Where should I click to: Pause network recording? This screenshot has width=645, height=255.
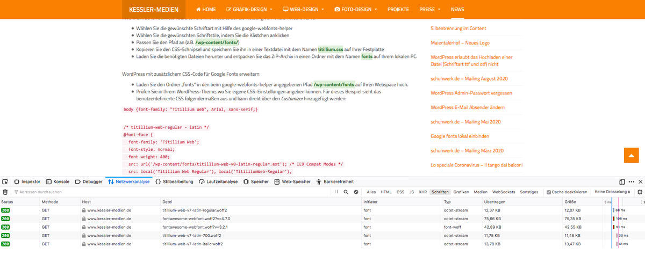pyautogui.click(x=336, y=192)
